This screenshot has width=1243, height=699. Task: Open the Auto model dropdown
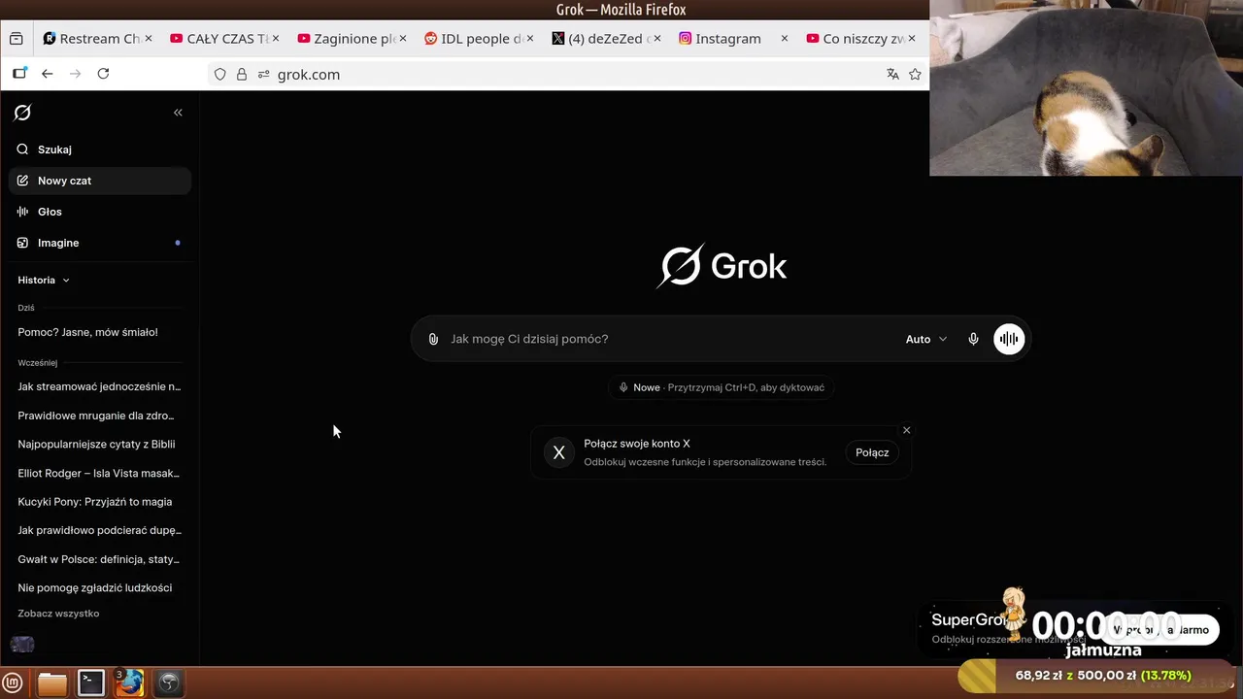coord(925,339)
